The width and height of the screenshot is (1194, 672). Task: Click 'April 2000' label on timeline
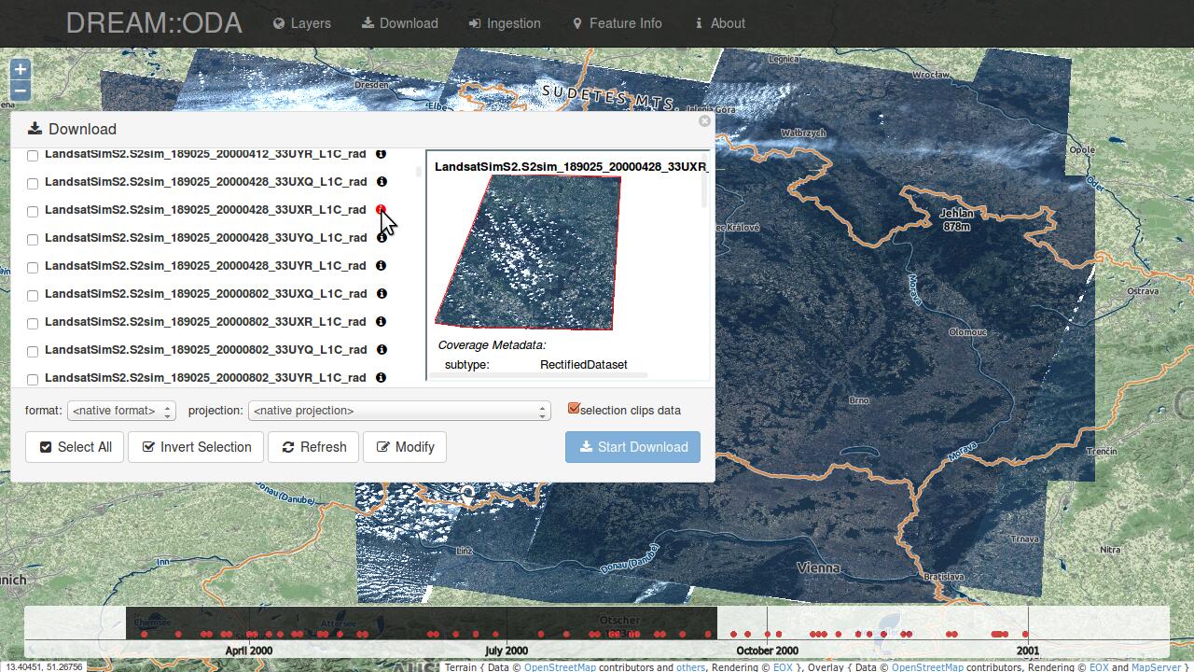tap(249, 651)
